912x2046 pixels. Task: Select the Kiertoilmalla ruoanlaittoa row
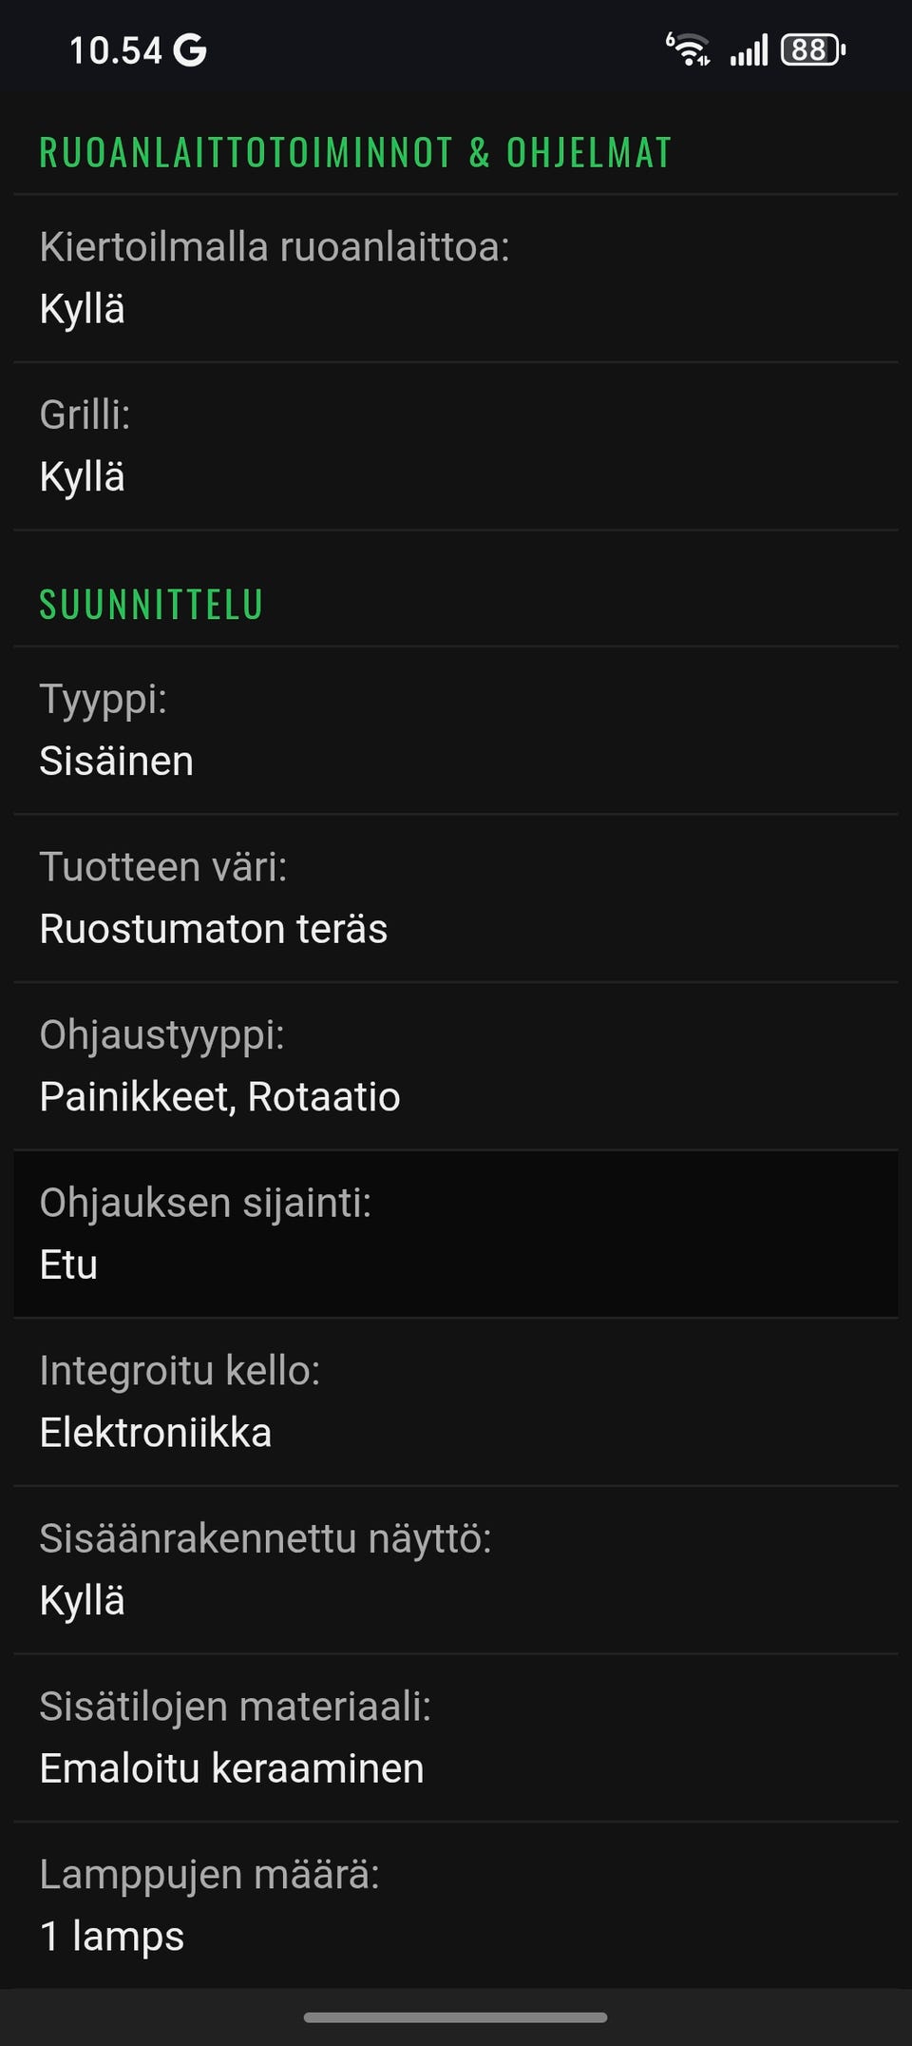coord(456,278)
